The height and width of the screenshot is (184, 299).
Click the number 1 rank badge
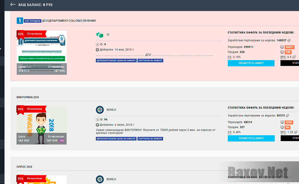pos(19,21)
